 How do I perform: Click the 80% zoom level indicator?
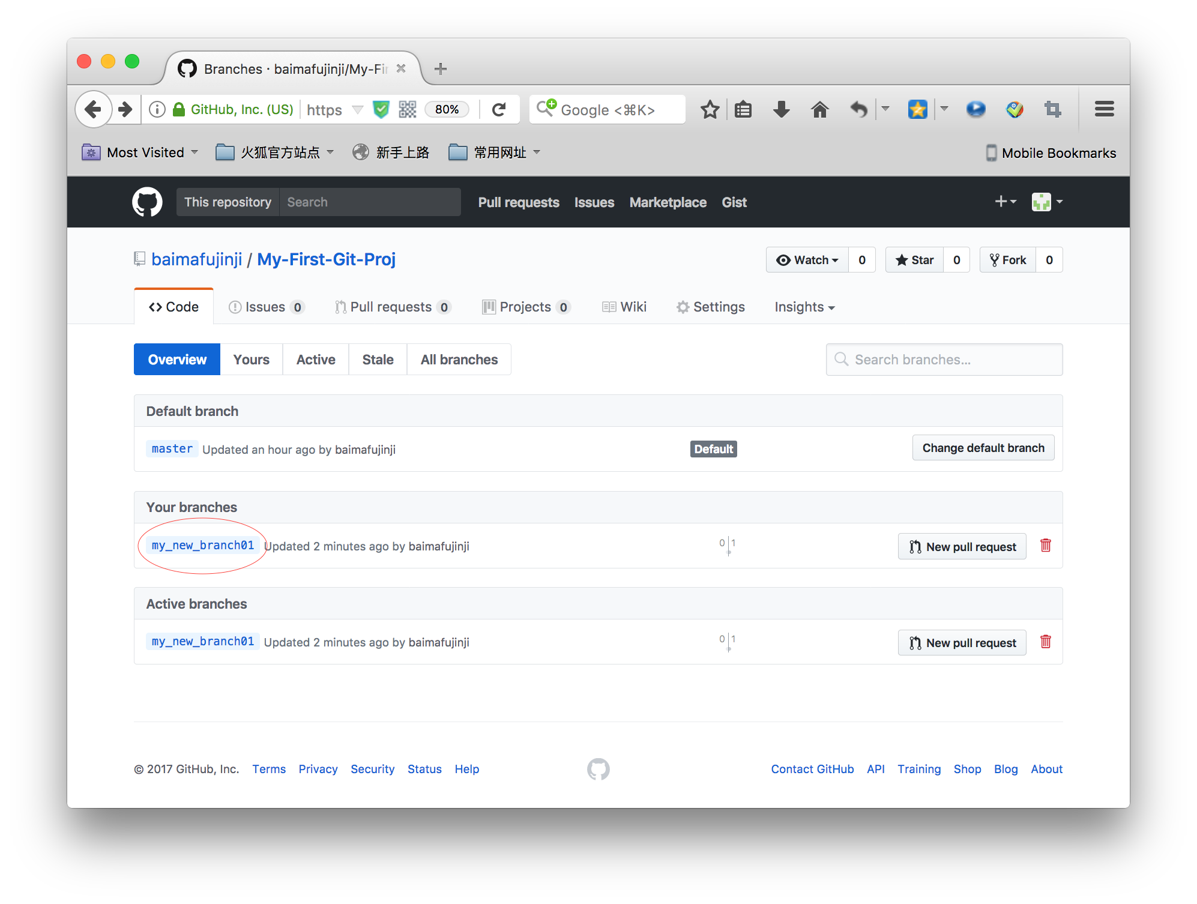447,109
